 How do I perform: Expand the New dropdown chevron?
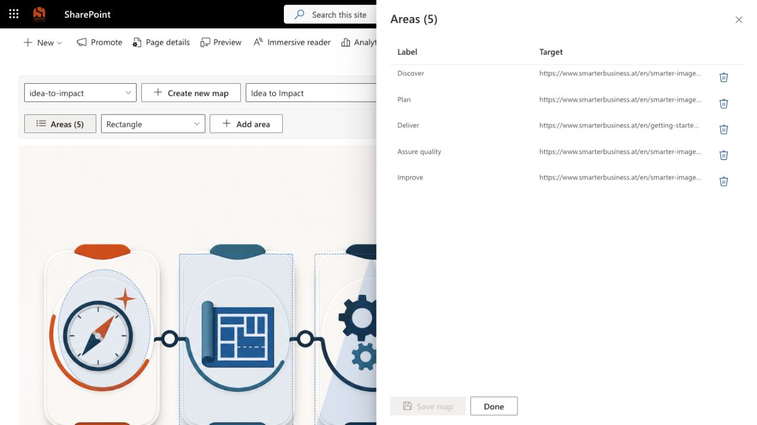tap(60, 43)
